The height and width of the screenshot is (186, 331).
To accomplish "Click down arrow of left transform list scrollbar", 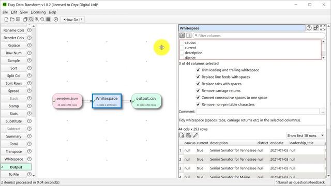I will click(34, 176).
